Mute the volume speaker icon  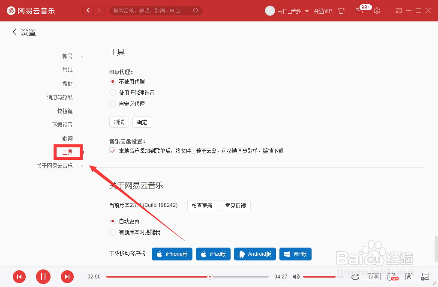pyautogui.click(x=296, y=277)
